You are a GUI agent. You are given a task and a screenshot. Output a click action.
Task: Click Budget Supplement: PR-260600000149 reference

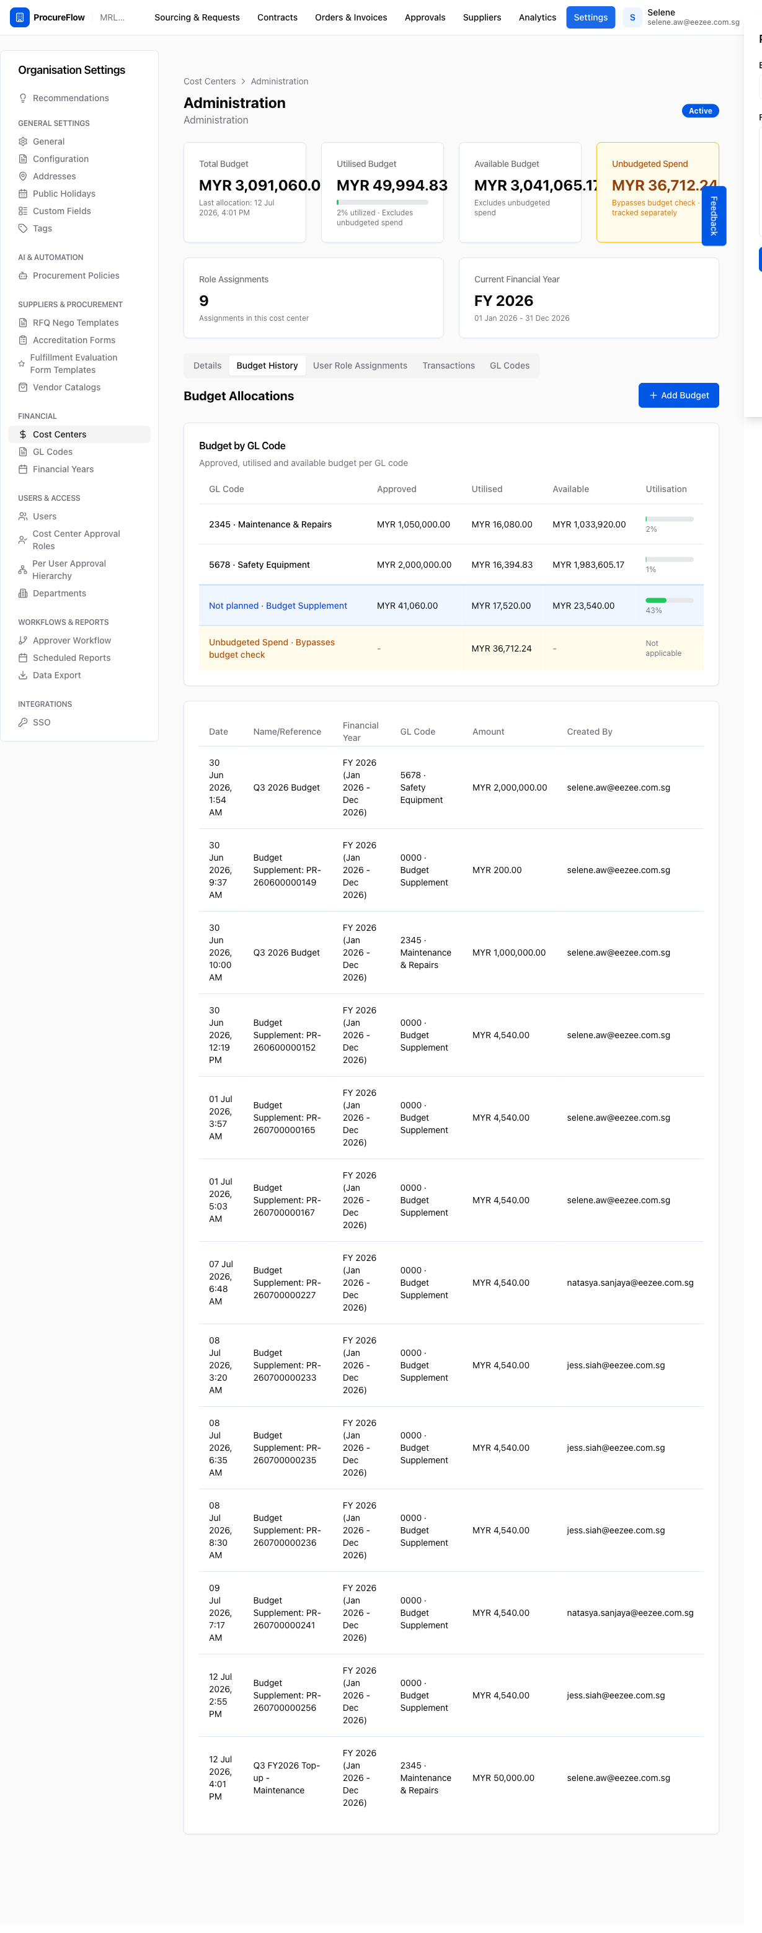[287, 870]
